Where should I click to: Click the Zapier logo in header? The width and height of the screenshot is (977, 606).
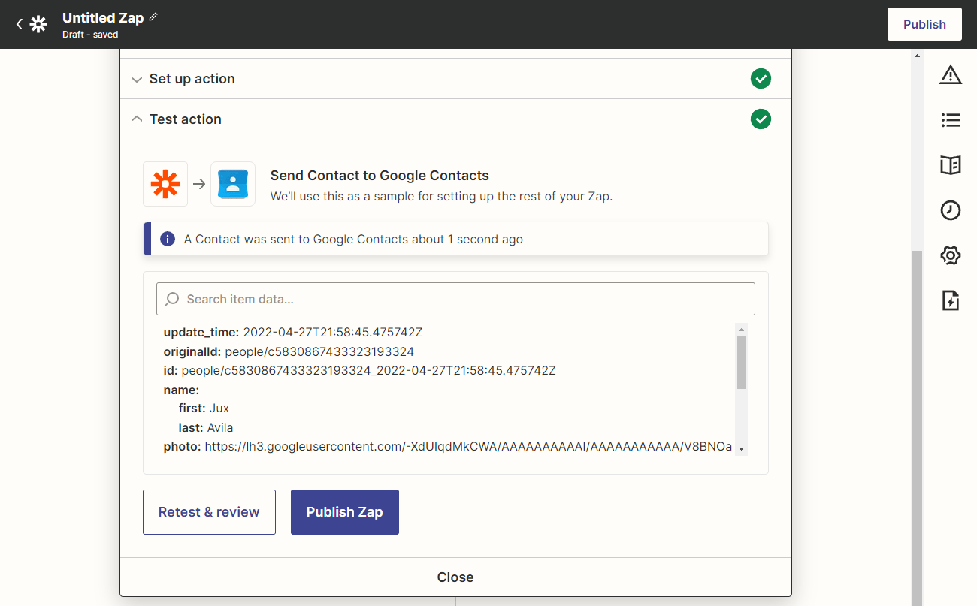pyautogui.click(x=38, y=24)
